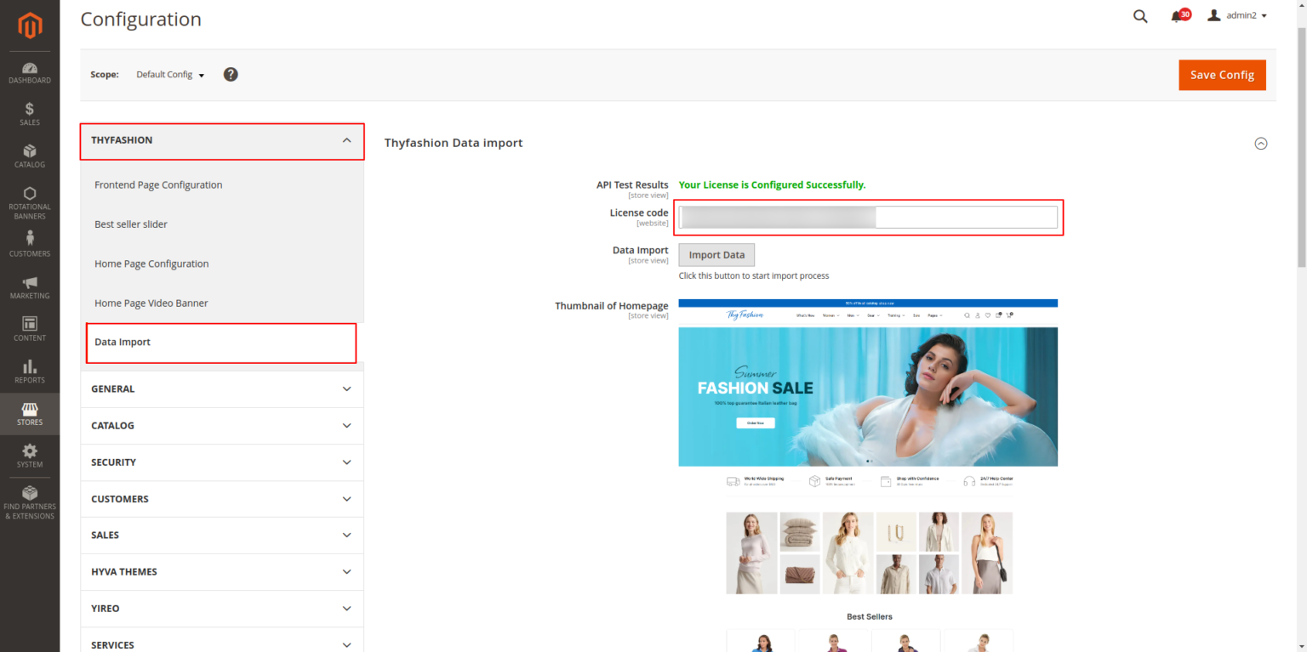Click the Save Config button

click(1222, 75)
